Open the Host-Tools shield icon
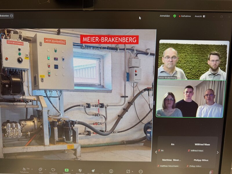Image resolution: width=232 pixels, height=174 pixels. [x=80, y=171]
